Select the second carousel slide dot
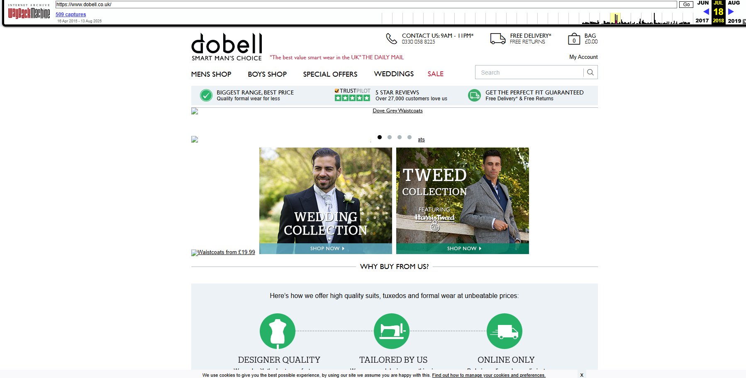 [390, 137]
